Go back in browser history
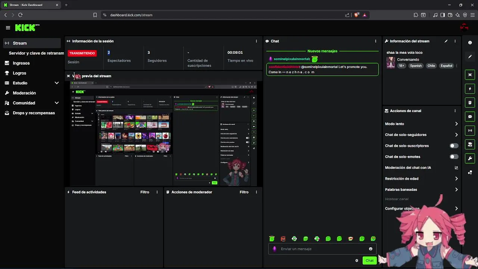Screen dimensions: 478x269 point(6,15)
